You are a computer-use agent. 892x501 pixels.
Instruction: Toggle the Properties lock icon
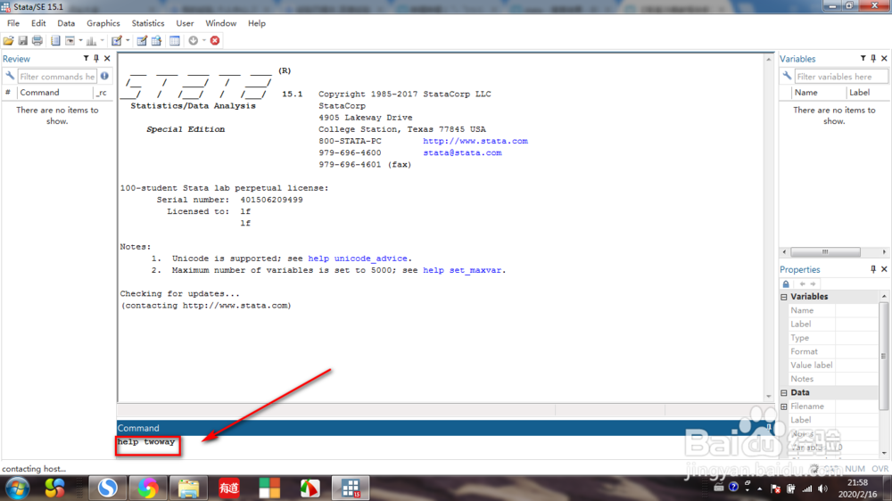(786, 283)
